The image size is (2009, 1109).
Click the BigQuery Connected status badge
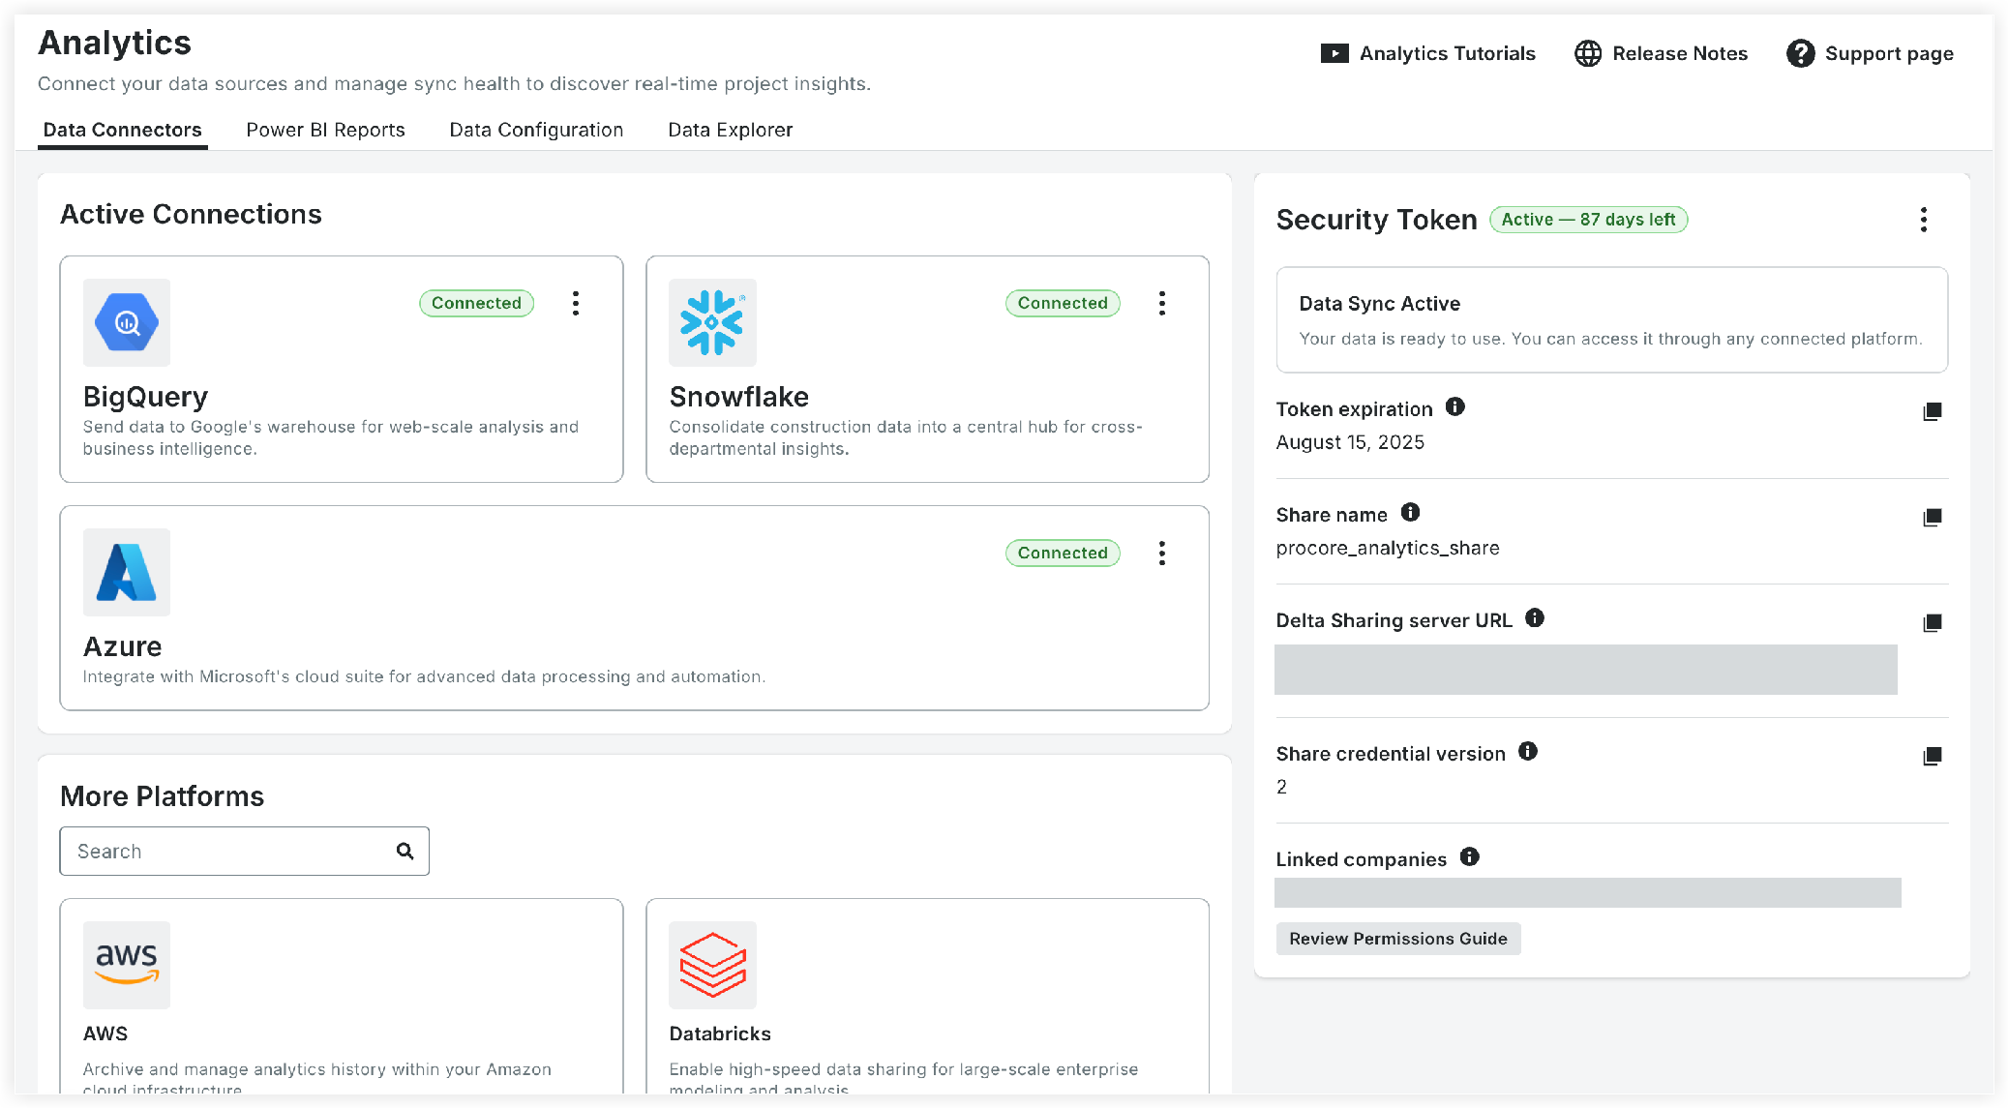476,303
